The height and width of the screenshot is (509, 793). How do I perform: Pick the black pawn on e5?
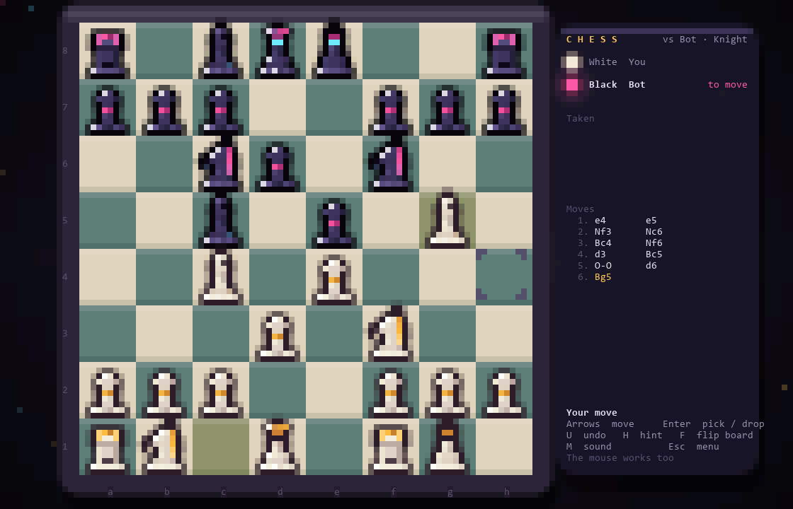333,223
